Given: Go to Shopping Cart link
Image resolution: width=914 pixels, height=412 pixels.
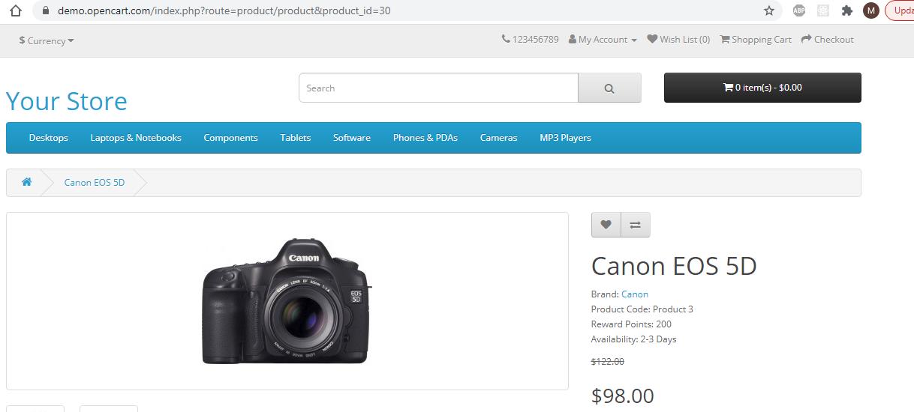Looking at the screenshot, I should (x=756, y=39).
